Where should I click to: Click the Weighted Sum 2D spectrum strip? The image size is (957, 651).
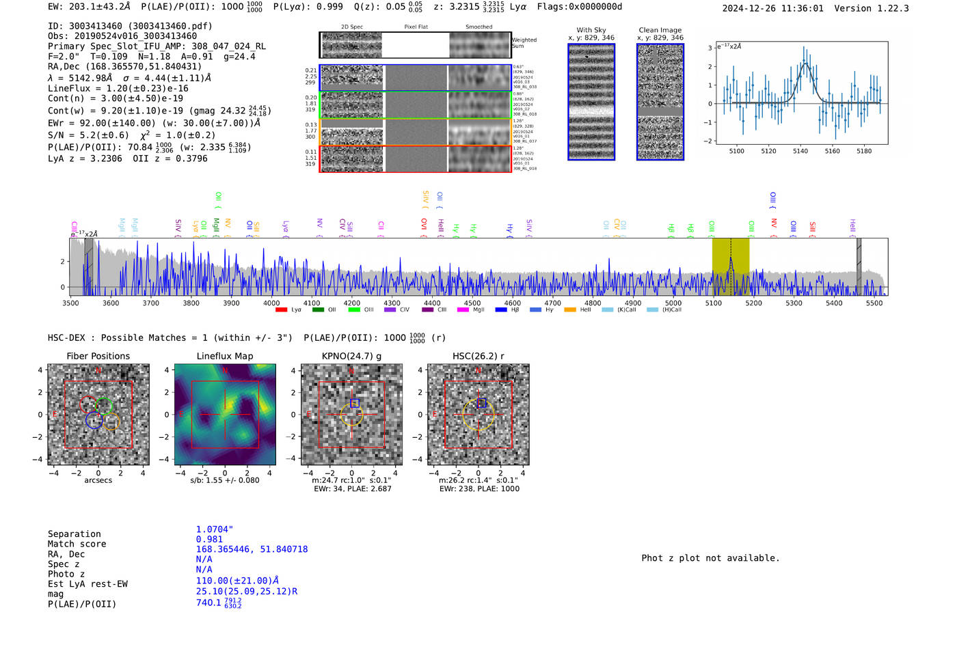tap(415, 45)
